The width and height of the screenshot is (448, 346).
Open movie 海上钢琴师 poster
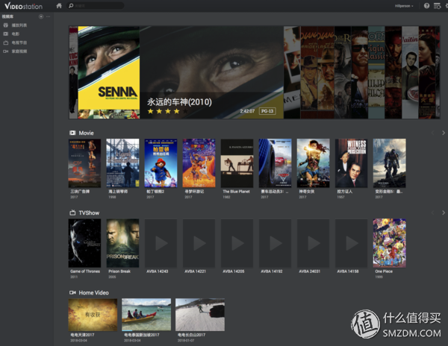[x=122, y=163]
